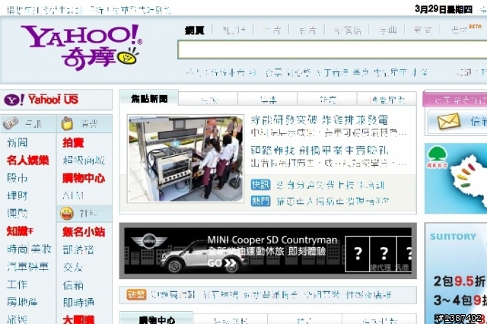Open the 交友 link
Viewport: 487px width, 324px height.
73,267
